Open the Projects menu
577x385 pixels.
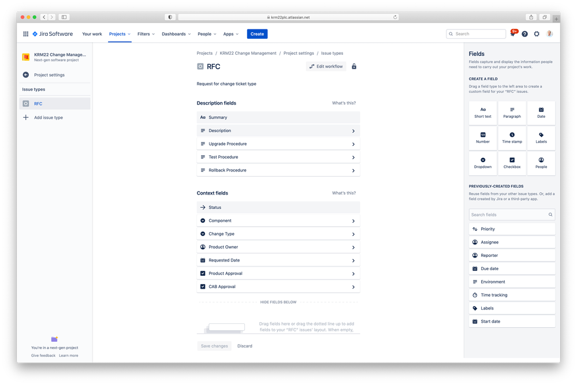120,34
